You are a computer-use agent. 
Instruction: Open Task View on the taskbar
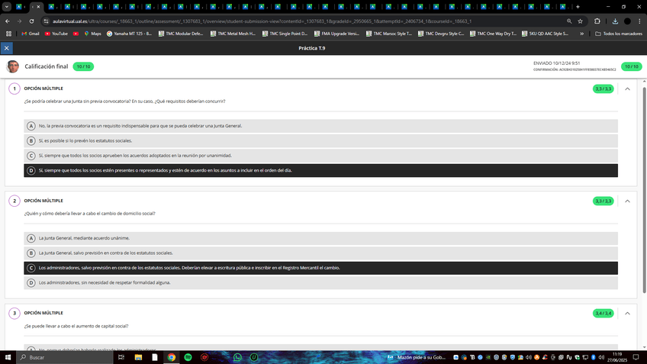pos(121,357)
